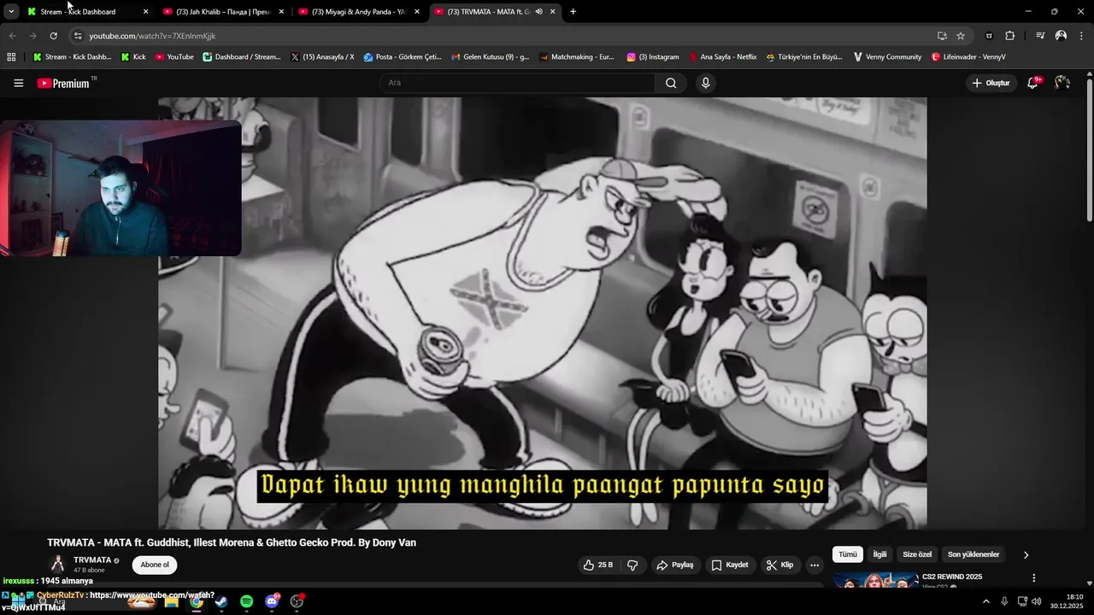Open the Chrome apps grid in bookmarks bar
This screenshot has height=615, width=1094.
[x=11, y=57]
